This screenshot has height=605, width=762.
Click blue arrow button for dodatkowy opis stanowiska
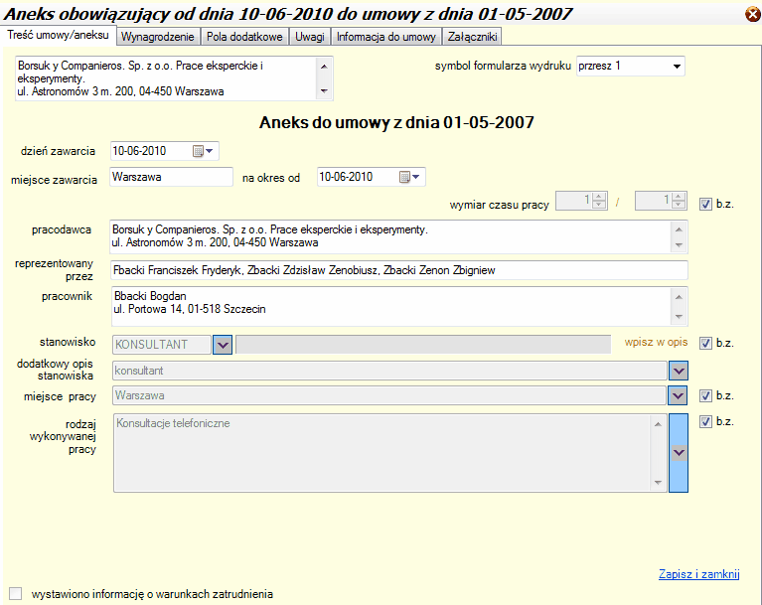point(679,370)
